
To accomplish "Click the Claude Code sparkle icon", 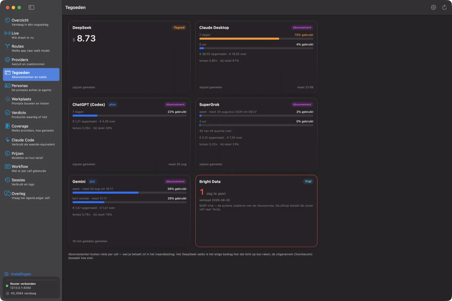I will [x=8, y=140].
